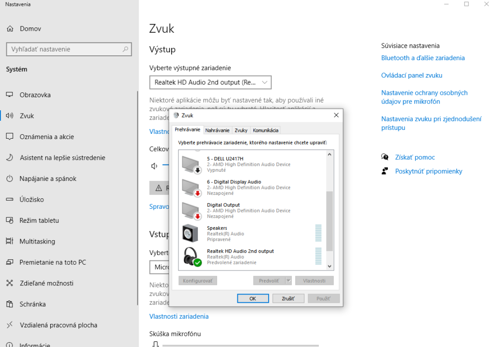Image resolution: width=494 pixels, height=347 pixels.
Task: Open Home via the Domov icon
Action: (10, 29)
